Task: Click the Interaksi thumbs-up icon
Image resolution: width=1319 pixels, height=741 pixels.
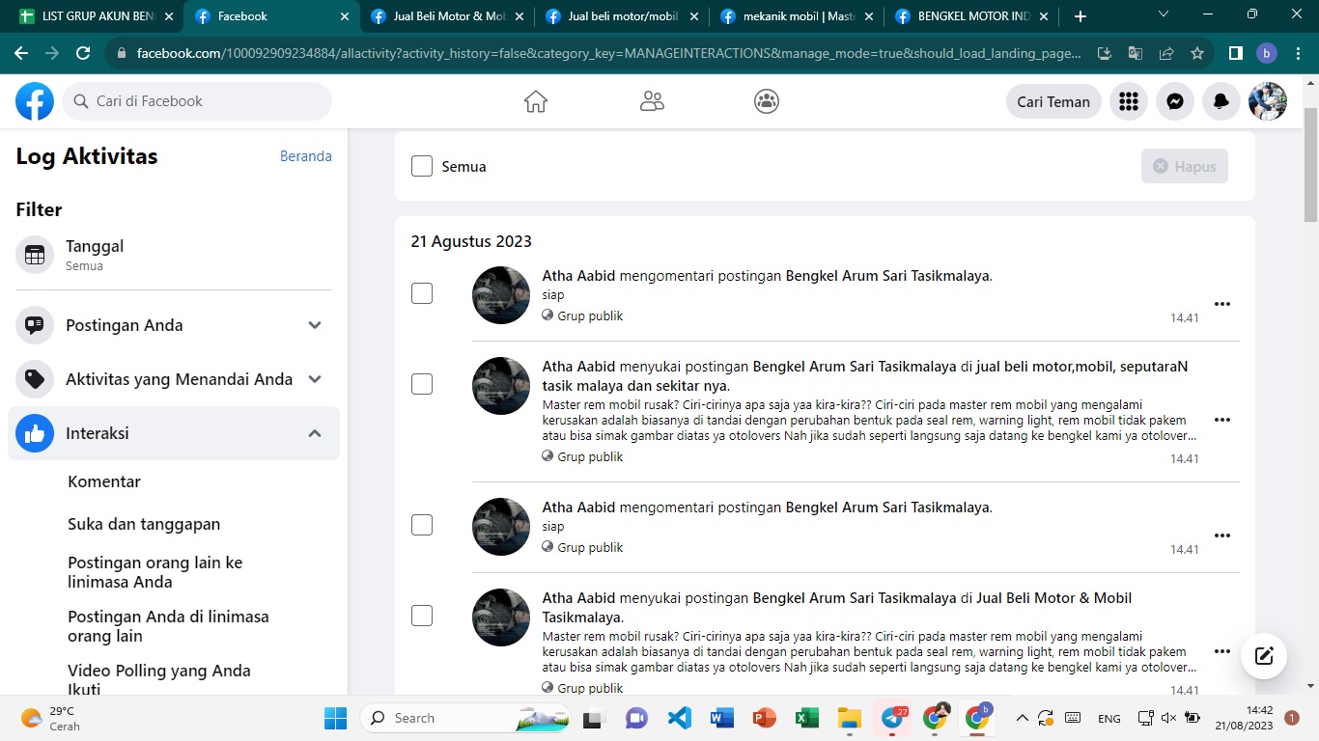Action: tap(35, 433)
